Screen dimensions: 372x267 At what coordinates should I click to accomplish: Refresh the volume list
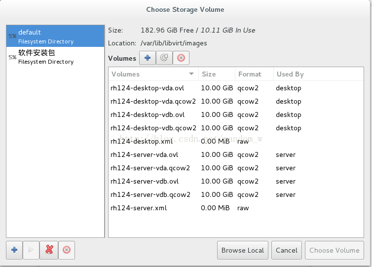point(164,58)
